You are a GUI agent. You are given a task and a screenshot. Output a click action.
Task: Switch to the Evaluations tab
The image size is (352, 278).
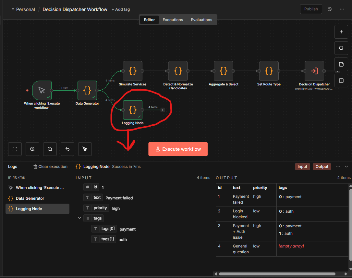tap(201, 19)
